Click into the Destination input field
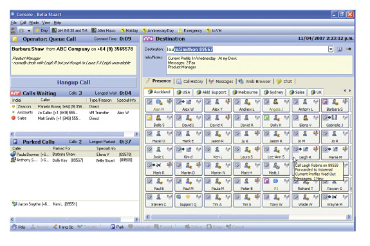This screenshot has width=370, height=246. click(247, 50)
